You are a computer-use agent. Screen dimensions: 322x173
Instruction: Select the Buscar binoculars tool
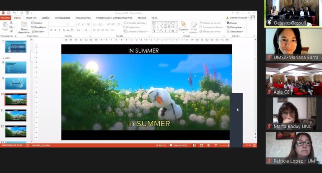[x=232, y=23]
